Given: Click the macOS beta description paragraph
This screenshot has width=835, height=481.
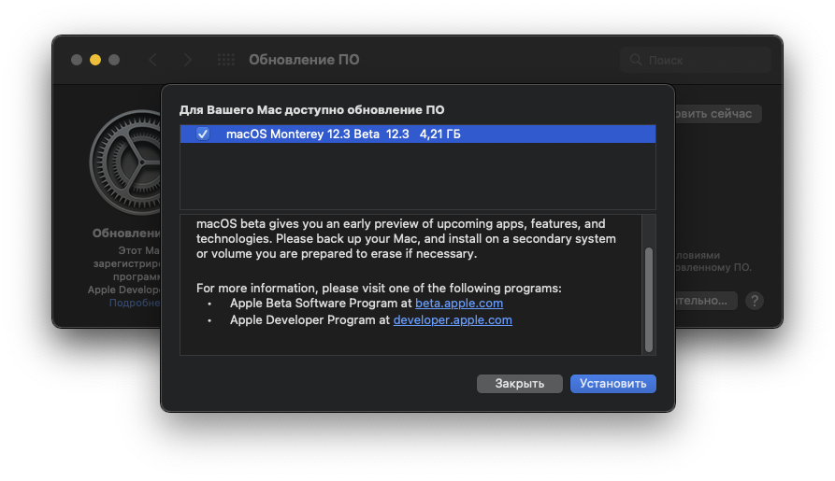Looking at the screenshot, I should click(x=406, y=239).
